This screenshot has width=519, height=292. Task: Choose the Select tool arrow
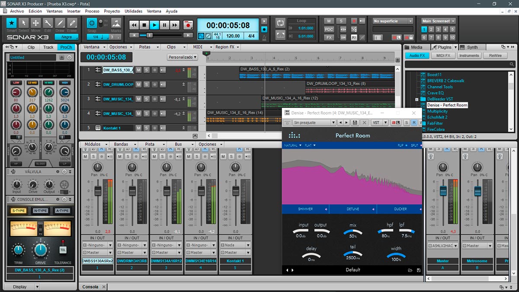click(24, 23)
